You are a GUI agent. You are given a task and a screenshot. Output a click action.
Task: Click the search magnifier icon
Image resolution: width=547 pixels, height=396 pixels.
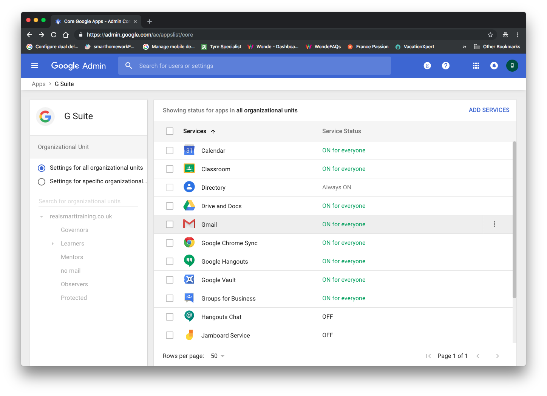[x=129, y=66]
